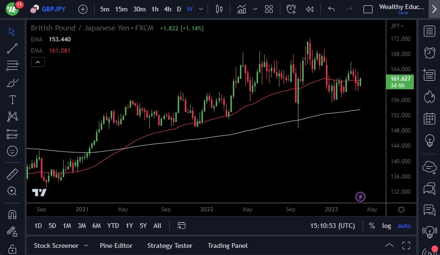Open the Stock Screener dropdown arrow

pyautogui.click(x=86, y=246)
